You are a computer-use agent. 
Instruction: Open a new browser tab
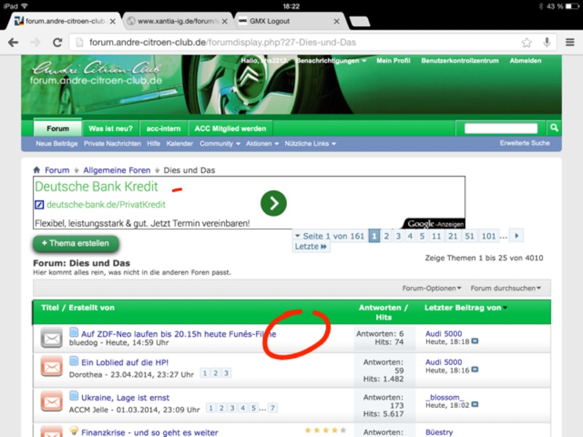(360, 22)
